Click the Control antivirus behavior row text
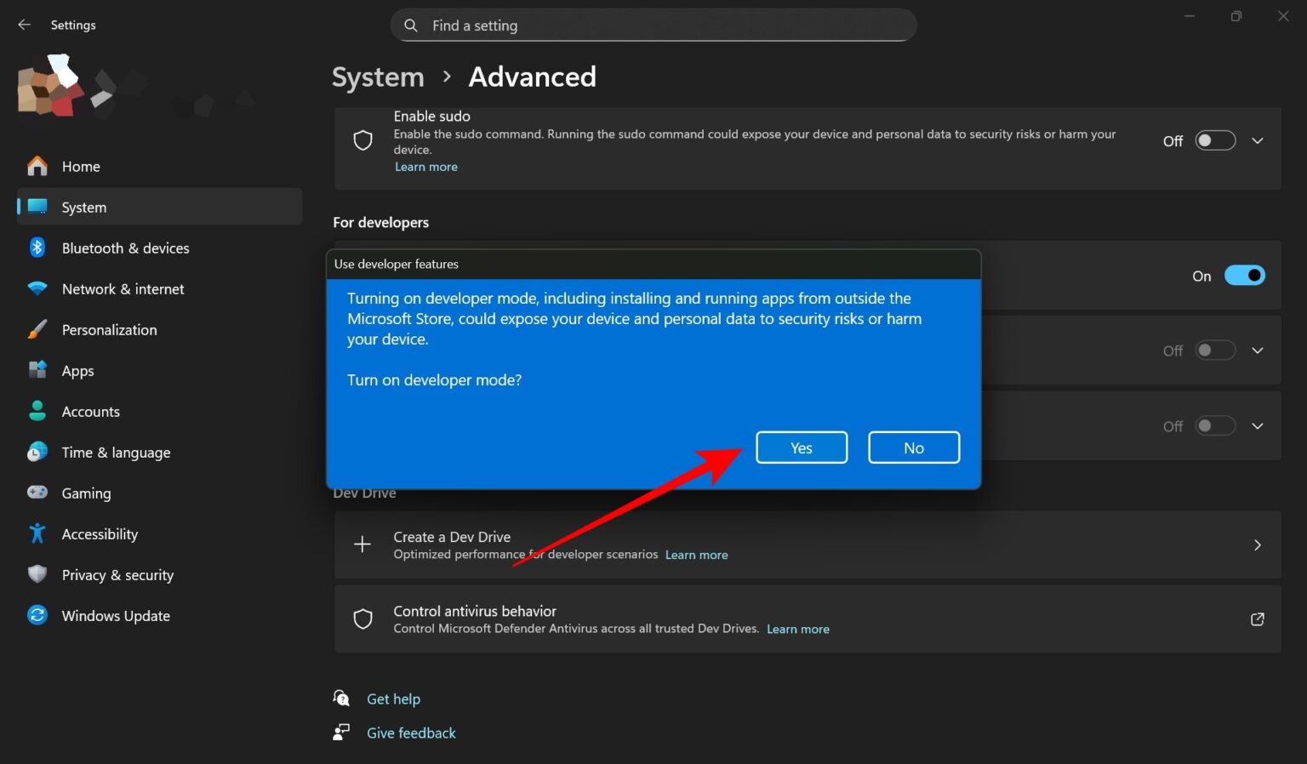 [x=475, y=611]
